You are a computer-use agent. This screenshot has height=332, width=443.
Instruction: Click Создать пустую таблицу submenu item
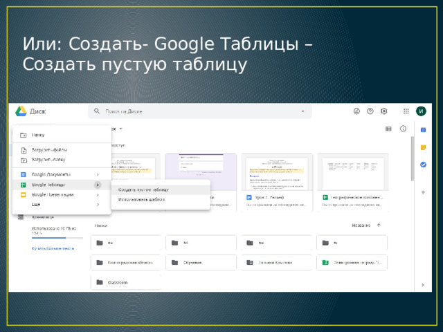coord(161,190)
